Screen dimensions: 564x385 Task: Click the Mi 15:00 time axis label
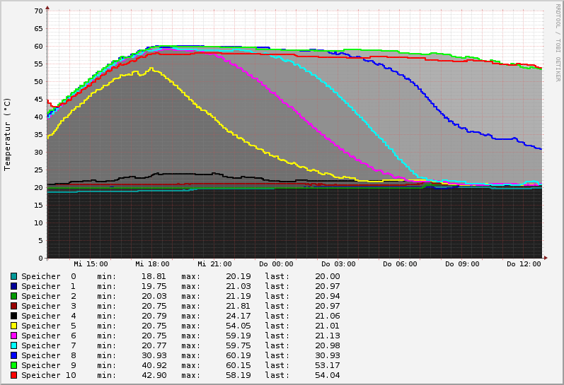pos(91,264)
